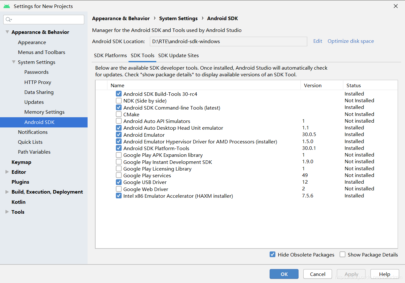This screenshot has width=405, height=283.
Task: Open Memory Settings page
Action: pos(44,112)
